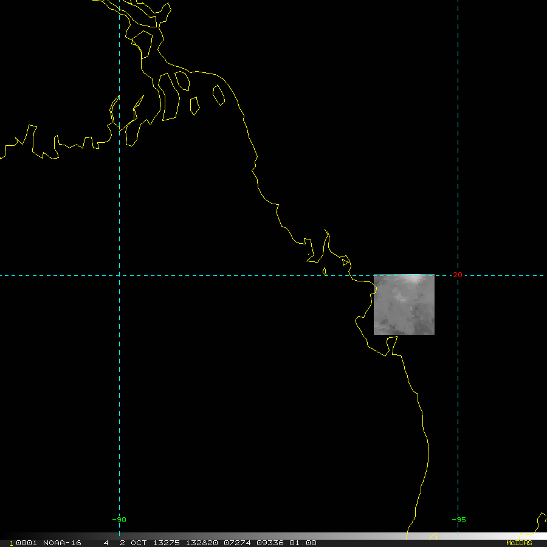Click the 01.00 resolution value
Viewport: 547px width, 547px height.
pos(303,543)
